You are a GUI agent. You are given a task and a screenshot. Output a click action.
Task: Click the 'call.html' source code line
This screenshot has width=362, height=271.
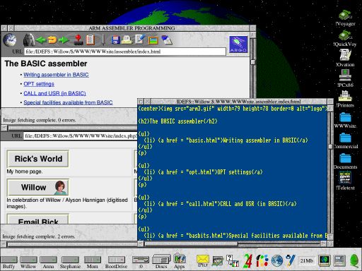pyautogui.click(x=220, y=204)
